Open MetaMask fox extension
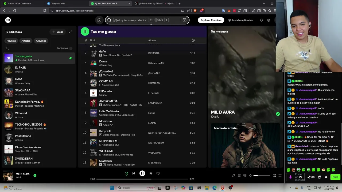342x192 pixels. pos(229,11)
